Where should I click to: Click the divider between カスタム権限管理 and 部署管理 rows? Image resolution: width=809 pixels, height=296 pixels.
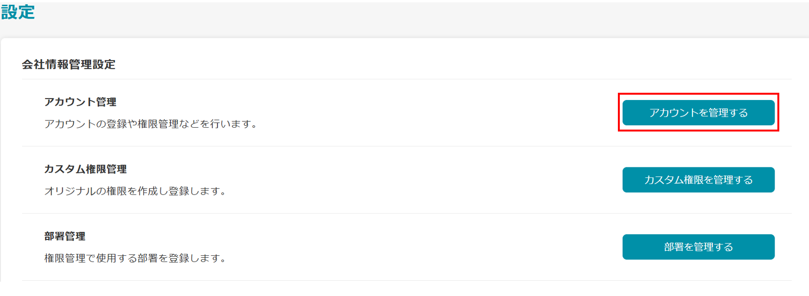point(407,213)
